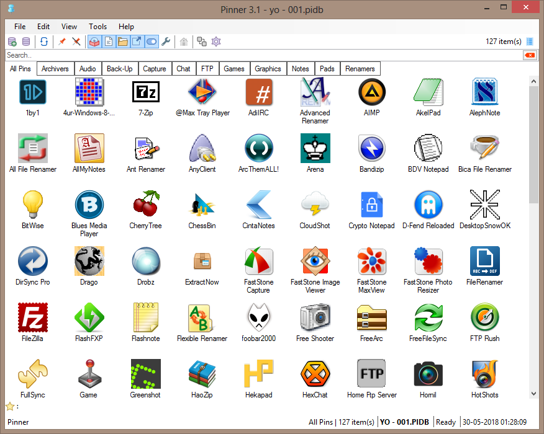Switch to the Games tab
Screen dimensions: 544x434
(x=234, y=69)
